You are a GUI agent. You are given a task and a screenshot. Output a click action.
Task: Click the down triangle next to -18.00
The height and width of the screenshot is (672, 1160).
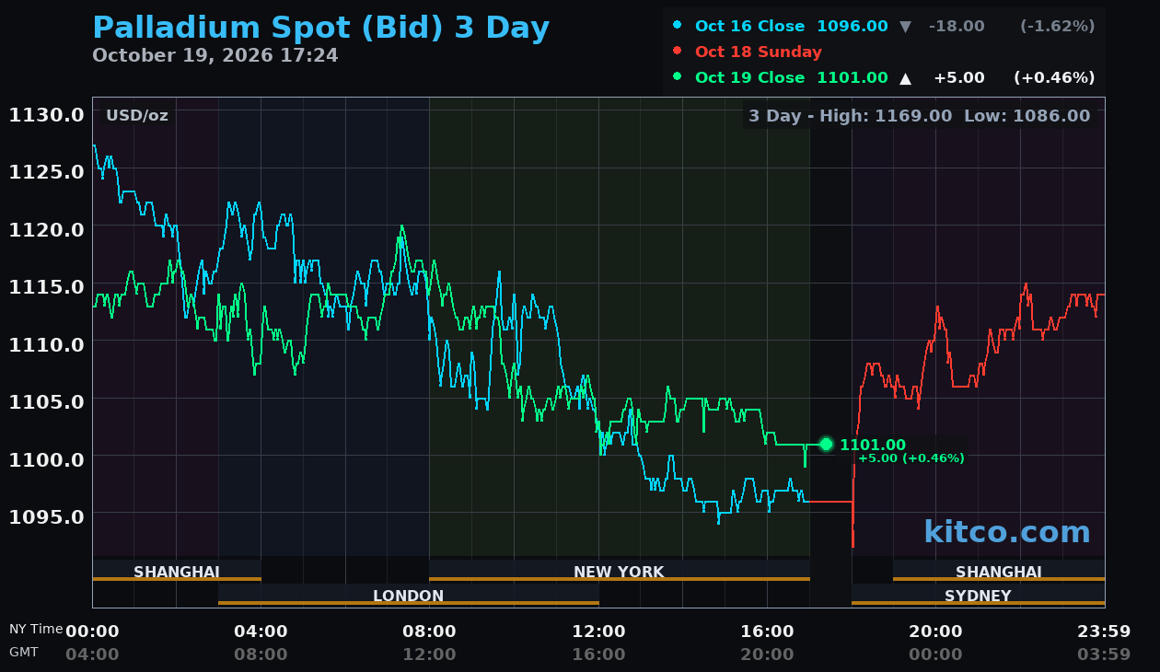[905, 27]
